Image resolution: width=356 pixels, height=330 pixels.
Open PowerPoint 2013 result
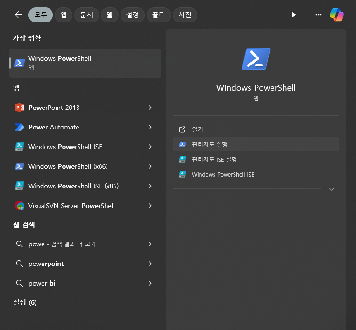54,108
